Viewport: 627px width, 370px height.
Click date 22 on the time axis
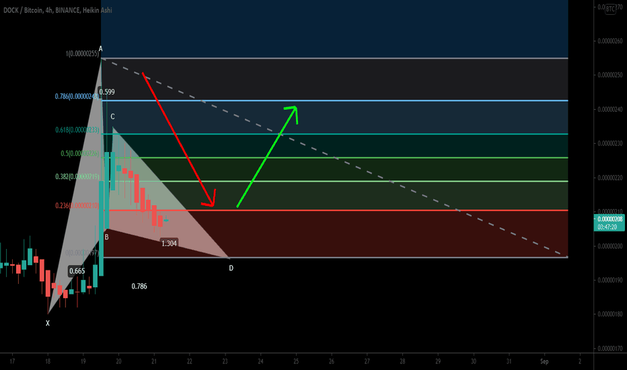click(x=190, y=361)
